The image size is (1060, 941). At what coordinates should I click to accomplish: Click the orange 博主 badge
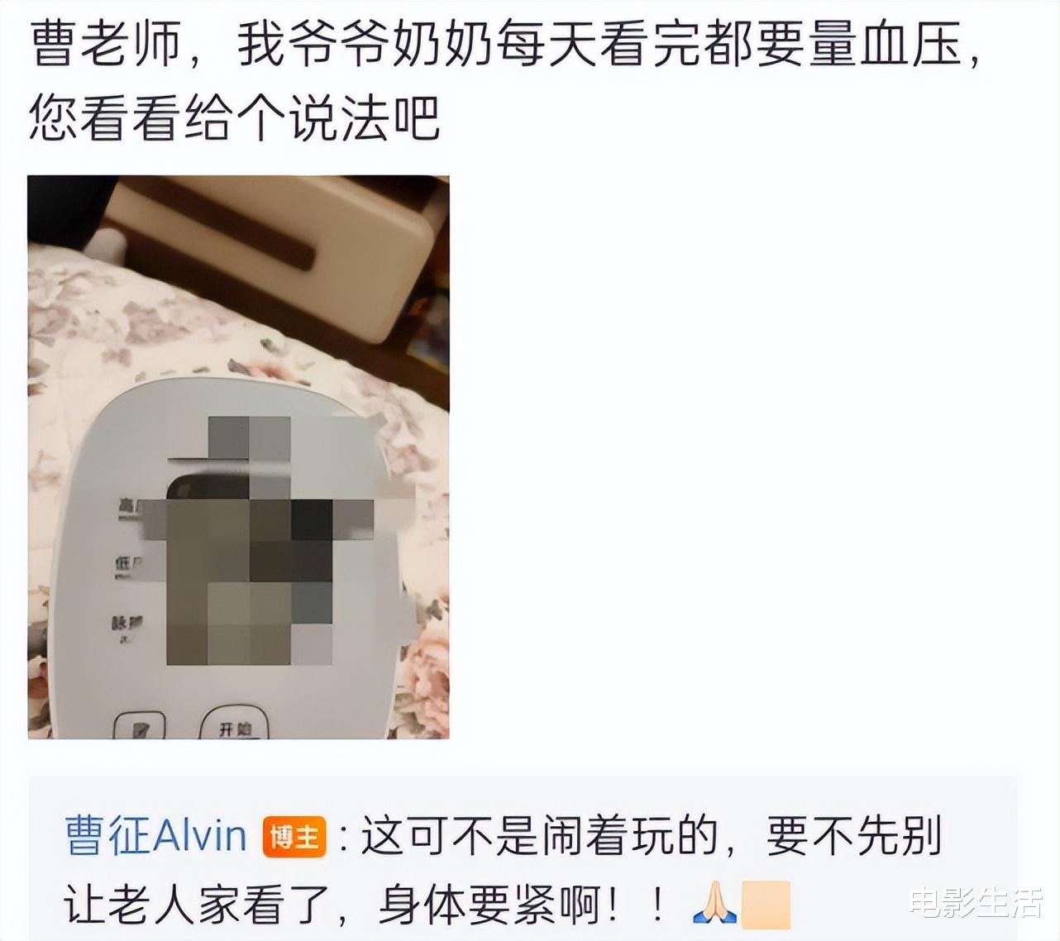pos(294,837)
